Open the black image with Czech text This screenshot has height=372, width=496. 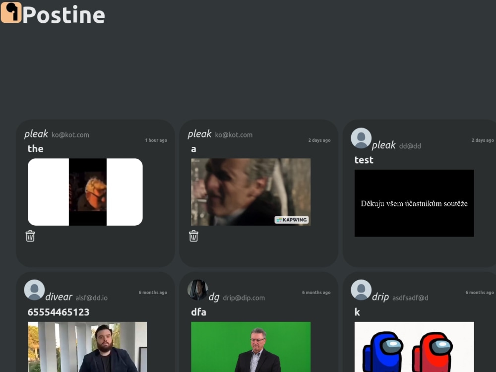click(414, 203)
